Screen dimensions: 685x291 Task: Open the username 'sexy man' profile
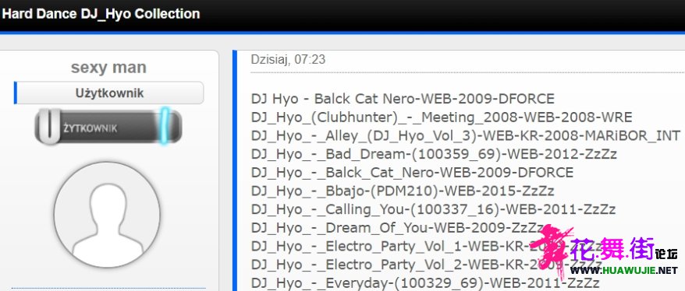[108, 68]
